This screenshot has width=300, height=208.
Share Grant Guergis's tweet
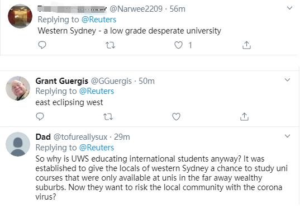coord(244,117)
